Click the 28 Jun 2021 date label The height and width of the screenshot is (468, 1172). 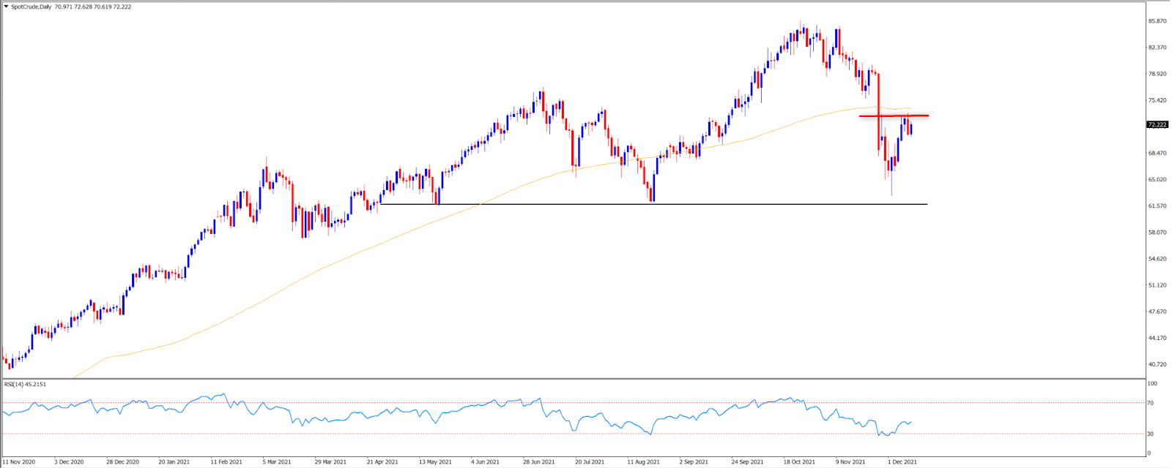(x=538, y=462)
